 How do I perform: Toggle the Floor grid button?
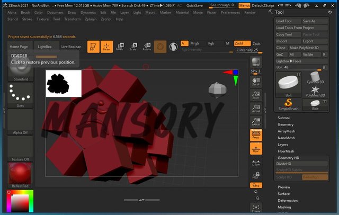tap(256, 149)
